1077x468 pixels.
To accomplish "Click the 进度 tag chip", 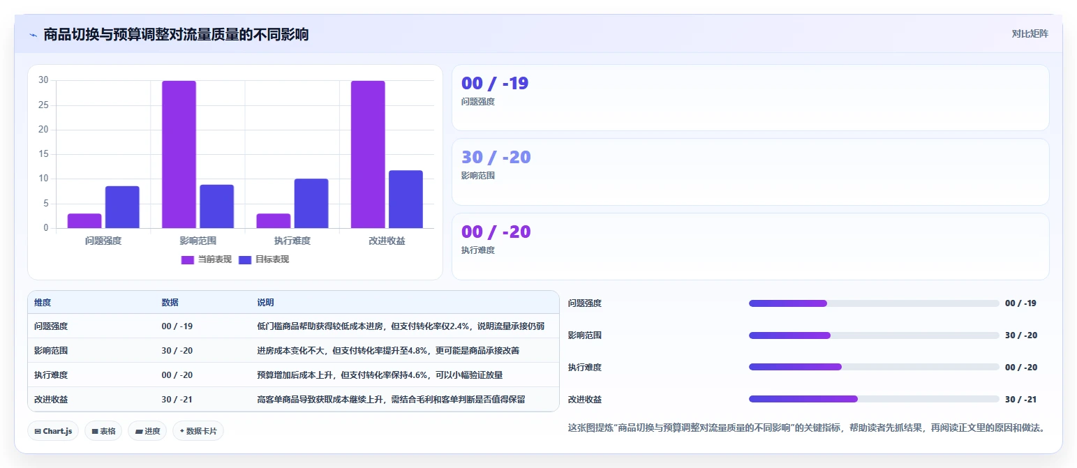I will coord(147,431).
